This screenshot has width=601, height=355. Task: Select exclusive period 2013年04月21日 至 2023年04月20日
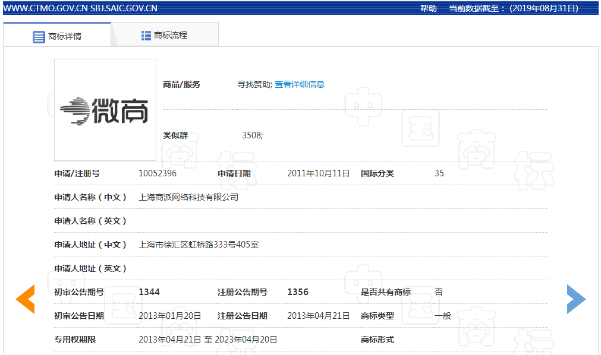(x=207, y=340)
